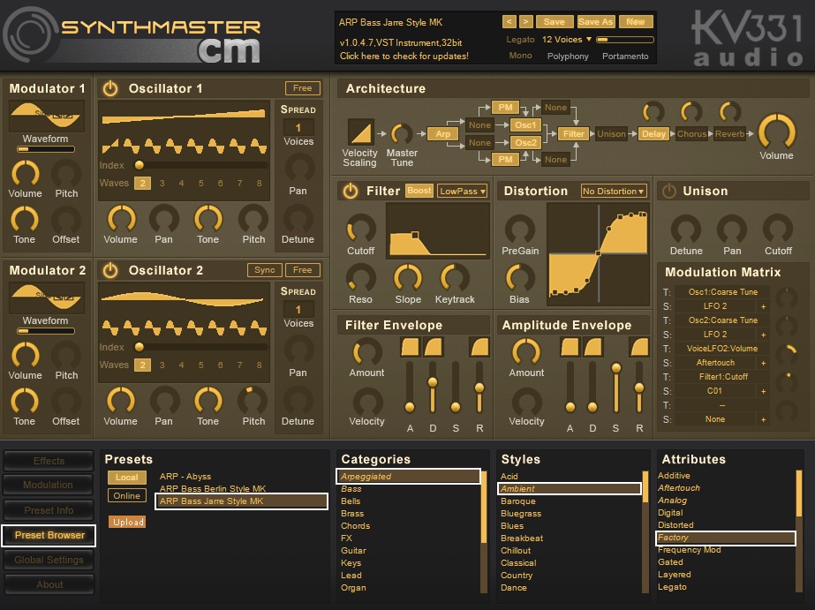The height and width of the screenshot is (610, 815).
Task: Enable the Unison power icon
Action: click(x=668, y=191)
